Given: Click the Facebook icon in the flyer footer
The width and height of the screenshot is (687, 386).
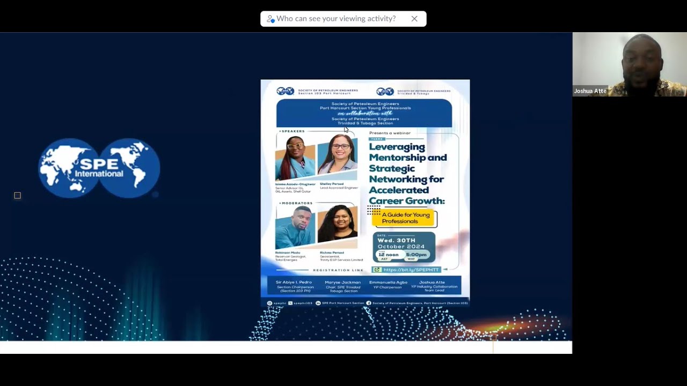Looking at the screenshot, I should pos(369,303).
